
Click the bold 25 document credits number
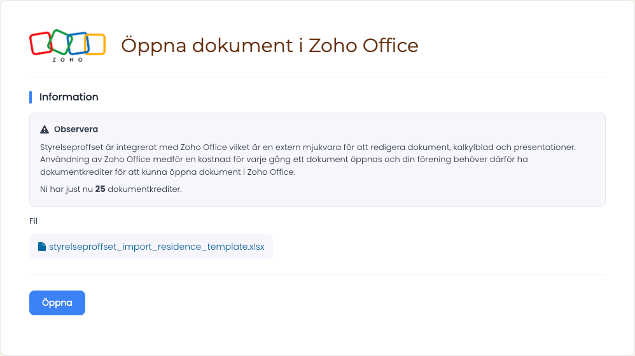tap(100, 189)
